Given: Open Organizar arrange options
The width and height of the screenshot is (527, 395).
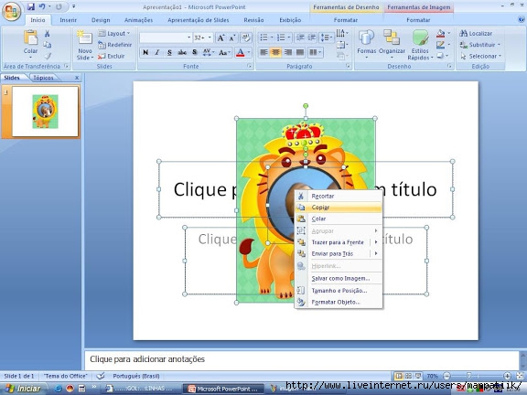Looking at the screenshot, I should point(392,44).
